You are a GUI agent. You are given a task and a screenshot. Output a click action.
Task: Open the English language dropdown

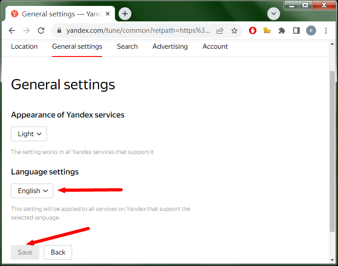point(32,191)
